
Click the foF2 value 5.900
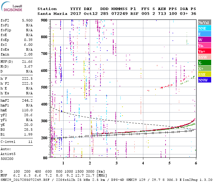pos(27,20)
